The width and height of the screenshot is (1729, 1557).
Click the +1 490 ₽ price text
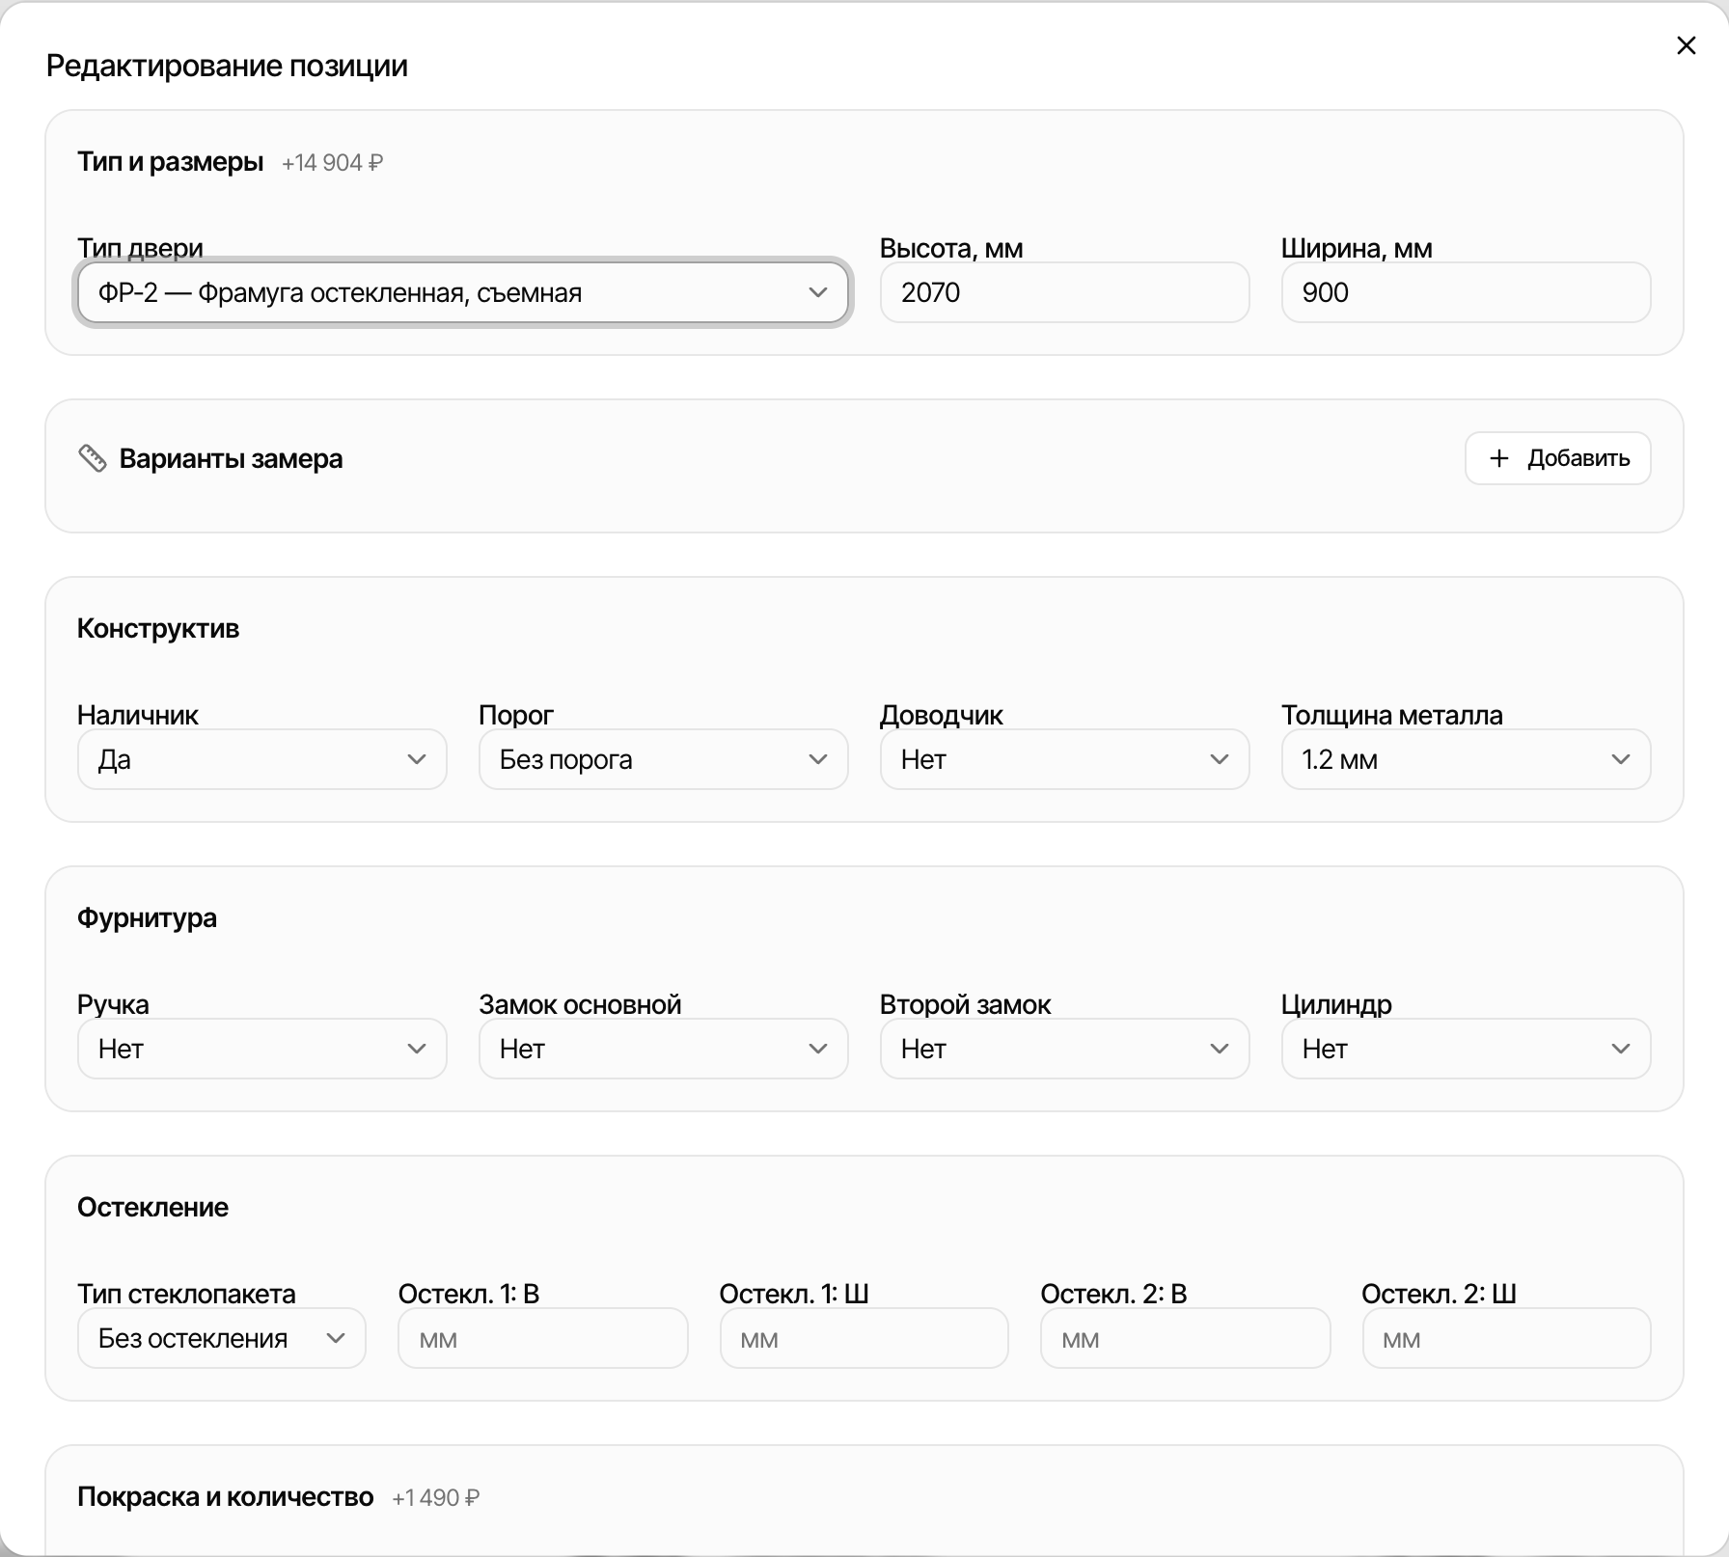pos(435,1498)
